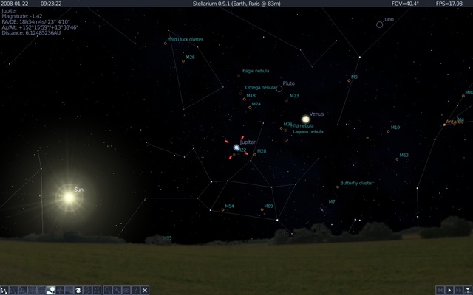Viewport: 473px width, 295px height.
Task: Quit Stellarium with the X icon
Action: coord(145,290)
